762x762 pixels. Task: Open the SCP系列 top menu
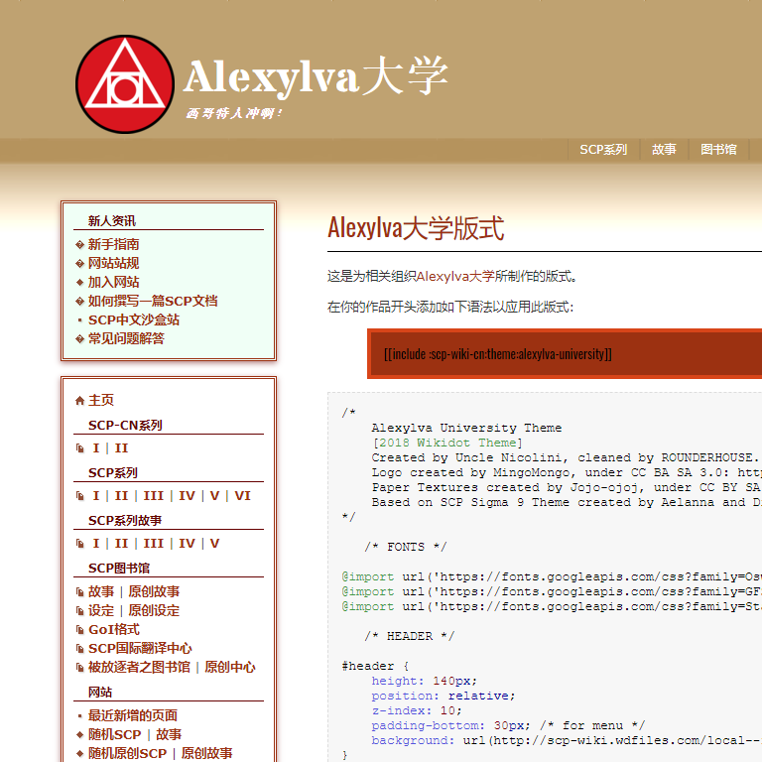pos(603,150)
